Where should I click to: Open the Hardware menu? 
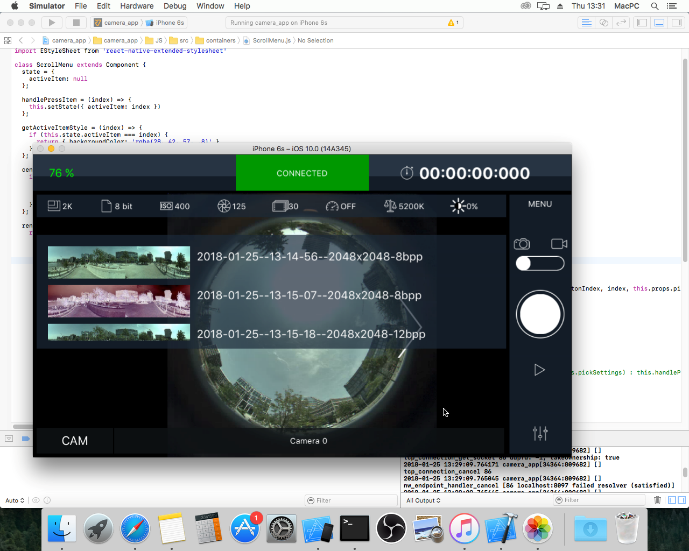tap(137, 6)
